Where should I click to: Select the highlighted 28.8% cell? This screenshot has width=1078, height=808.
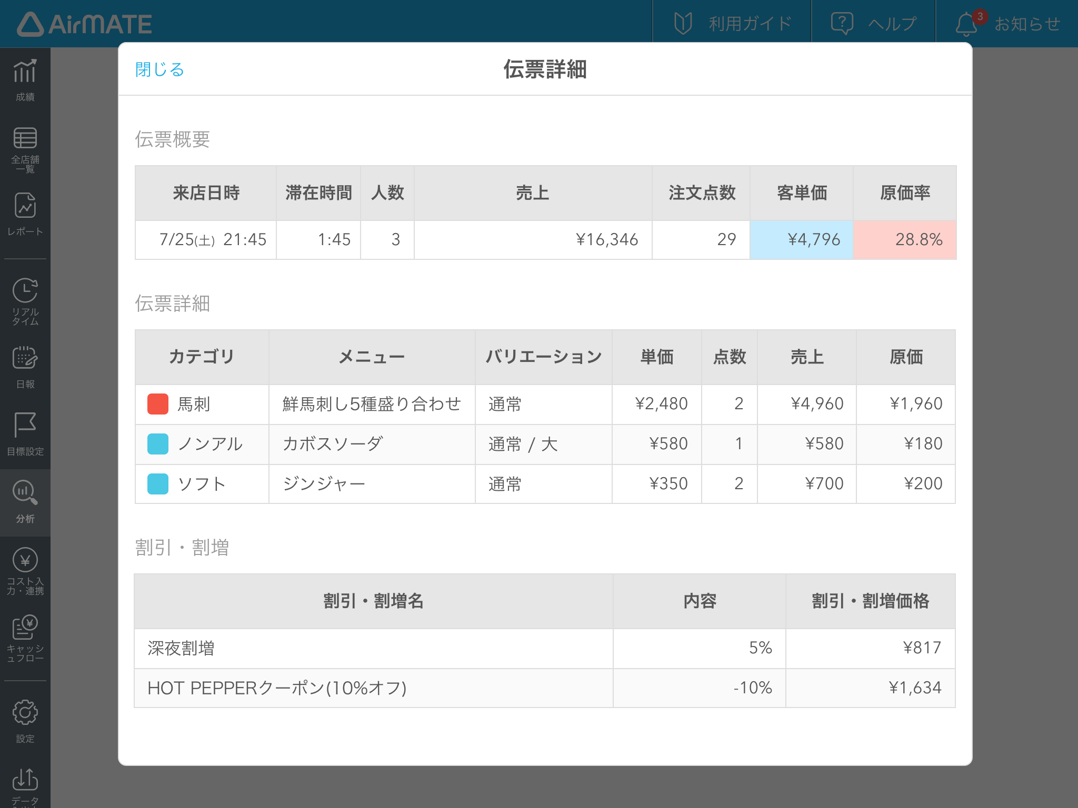click(905, 240)
